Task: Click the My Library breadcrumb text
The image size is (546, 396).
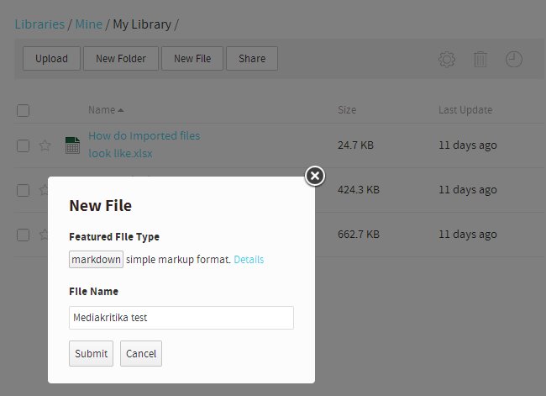Action: [142, 24]
